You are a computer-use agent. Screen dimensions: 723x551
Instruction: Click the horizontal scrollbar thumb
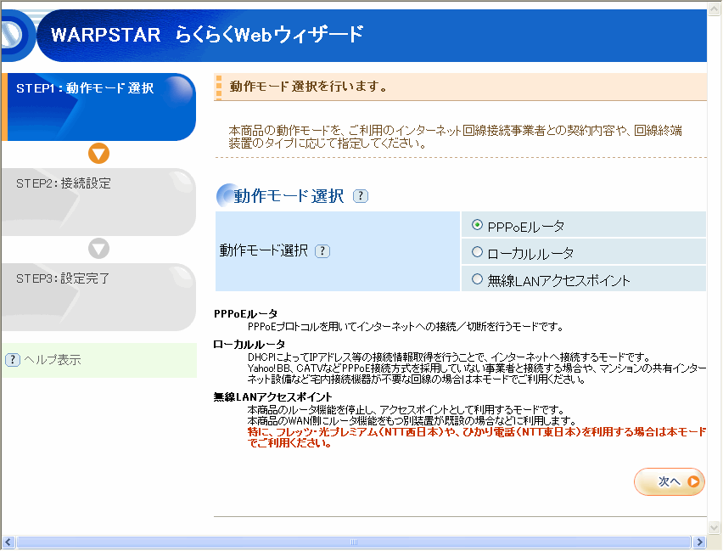[354, 543]
